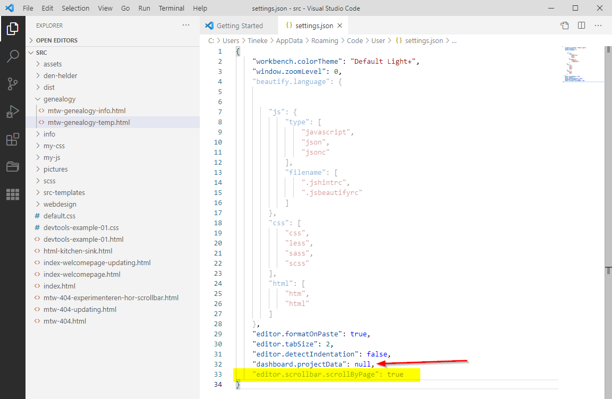Expand the scss folder
612x399 pixels.
tap(38, 181)
